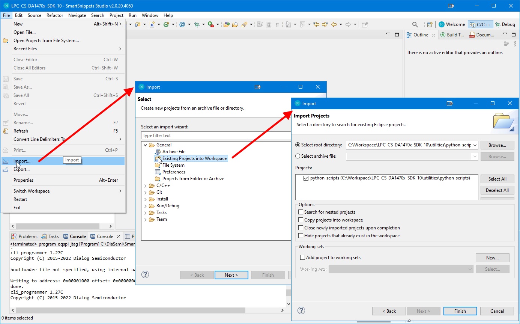Expand the Install folder in wizard tree

tap(146, 199)
